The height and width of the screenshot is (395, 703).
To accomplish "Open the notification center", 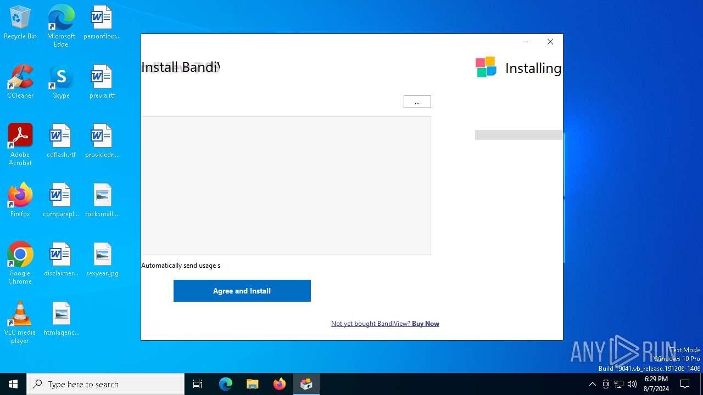I will 685,384.
